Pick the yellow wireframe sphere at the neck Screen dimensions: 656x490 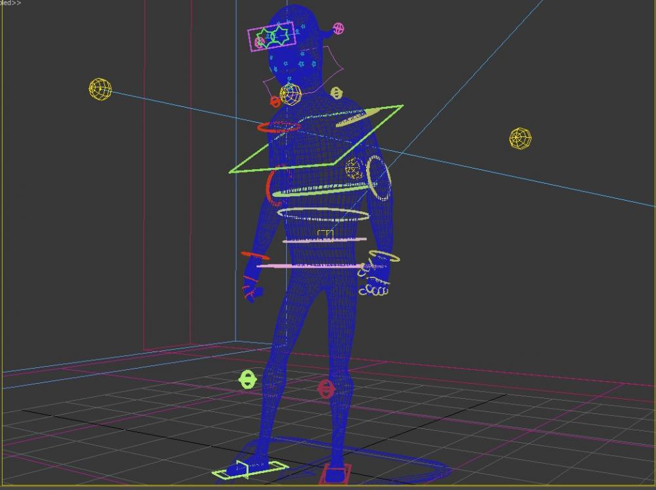coord(291,95)
